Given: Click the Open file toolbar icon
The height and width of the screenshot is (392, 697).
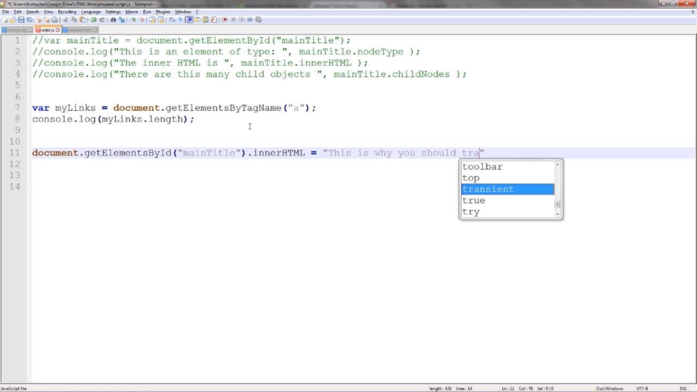Looking at the screenshot, I should point(13,20).
